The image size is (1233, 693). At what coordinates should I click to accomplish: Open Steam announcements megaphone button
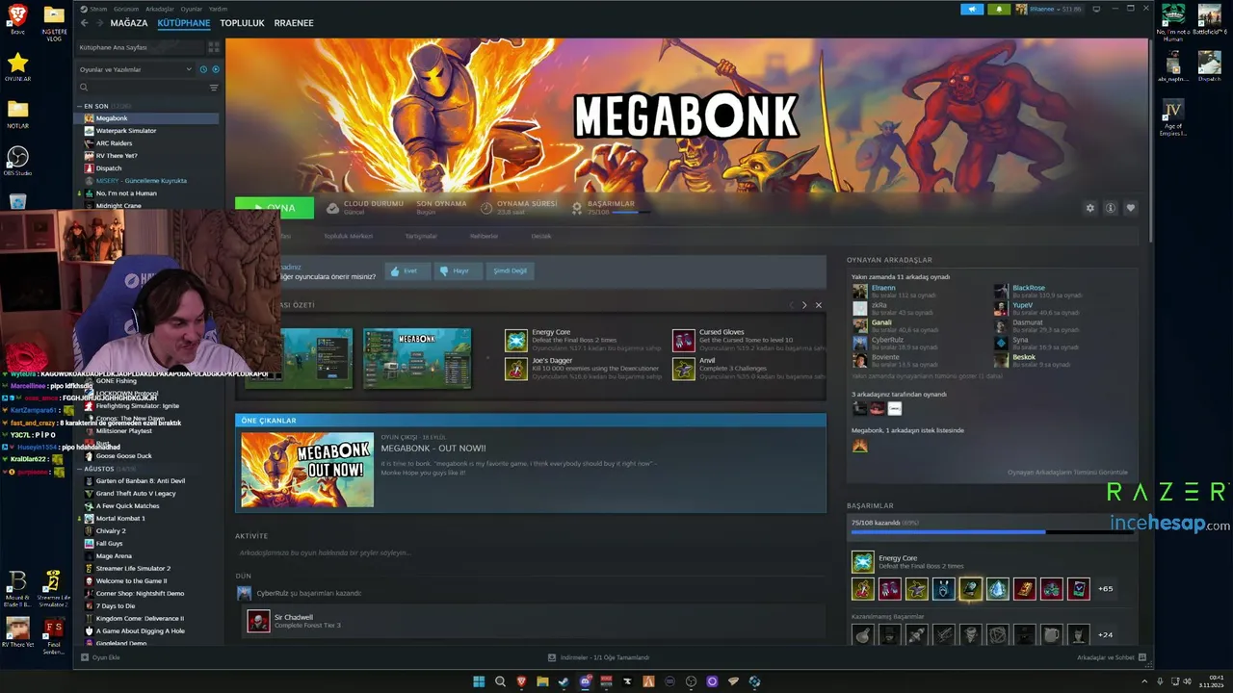pyautogui.click(x=972, y=9)
